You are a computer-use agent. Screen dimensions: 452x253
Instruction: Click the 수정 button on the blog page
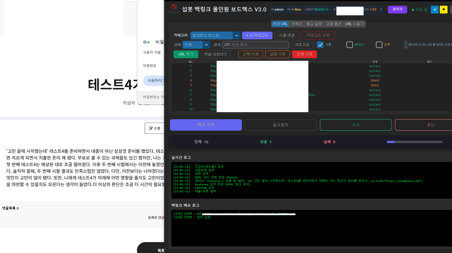(155, 128)
